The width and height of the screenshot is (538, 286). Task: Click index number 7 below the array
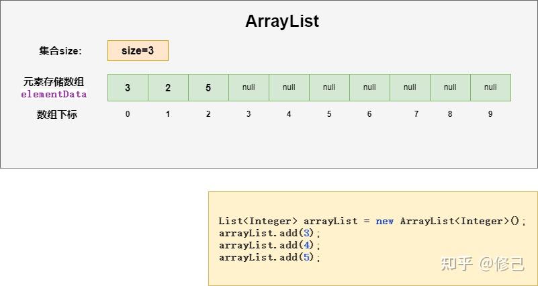[x=416, y=114]
